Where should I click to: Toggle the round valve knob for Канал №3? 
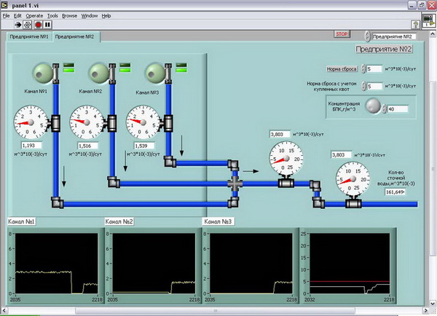coord(154,74)
